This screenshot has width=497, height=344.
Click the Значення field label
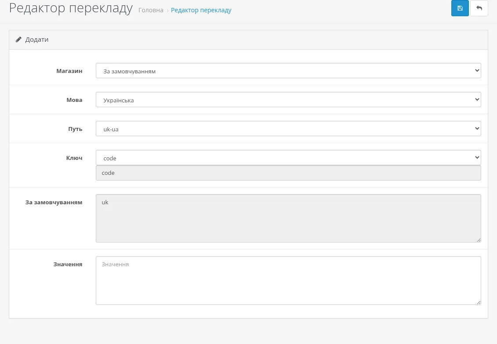[x=68, y=264]
